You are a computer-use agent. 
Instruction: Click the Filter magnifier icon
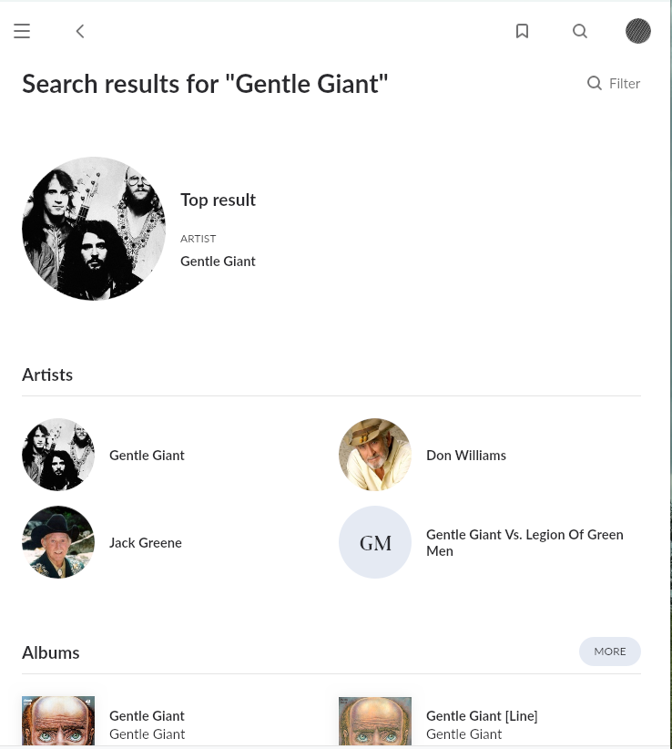click(595, 83)
